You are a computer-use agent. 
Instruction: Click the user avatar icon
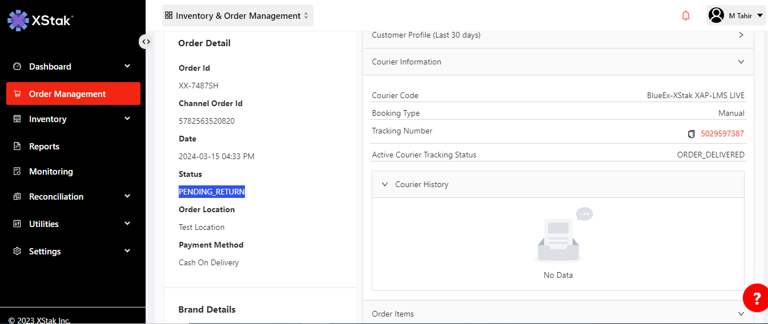[716, 15]
